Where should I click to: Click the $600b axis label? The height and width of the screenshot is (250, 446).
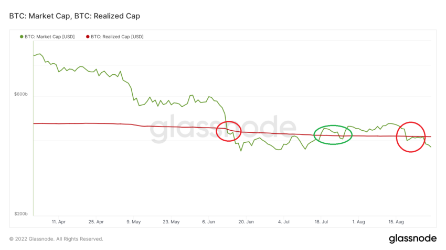point(21,94)
